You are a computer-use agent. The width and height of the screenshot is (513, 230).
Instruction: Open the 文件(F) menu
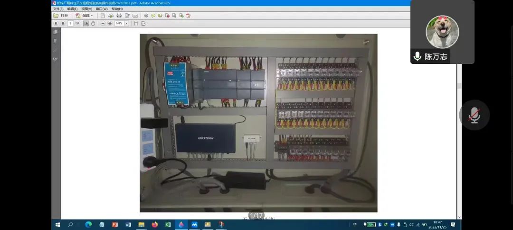tap(58, 9)
